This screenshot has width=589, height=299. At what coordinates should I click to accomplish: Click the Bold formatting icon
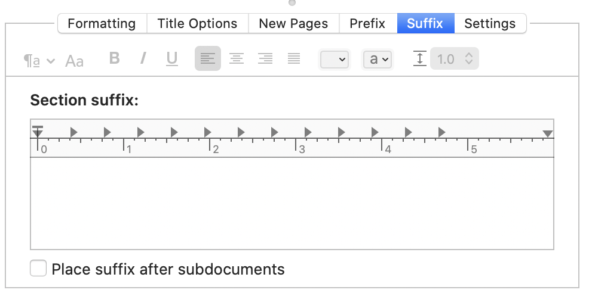tap(115, 58)
